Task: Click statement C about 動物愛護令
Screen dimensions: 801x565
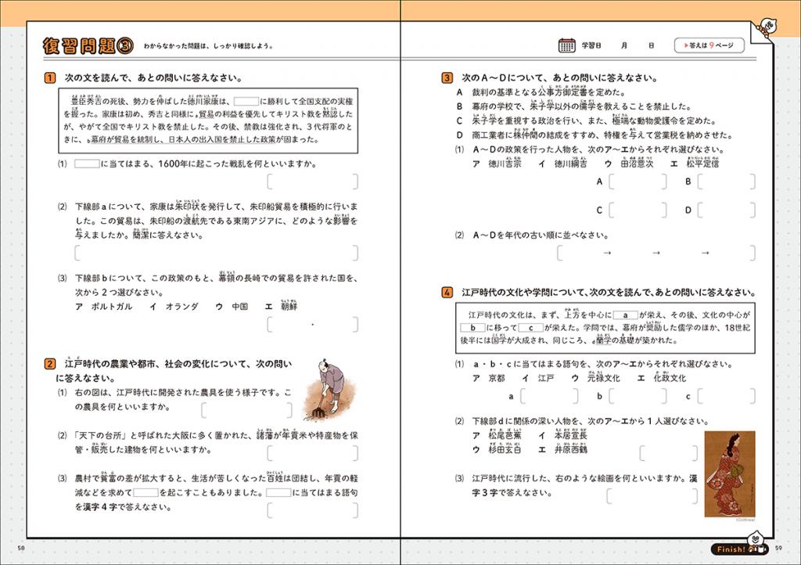Action: pos(587,121)
